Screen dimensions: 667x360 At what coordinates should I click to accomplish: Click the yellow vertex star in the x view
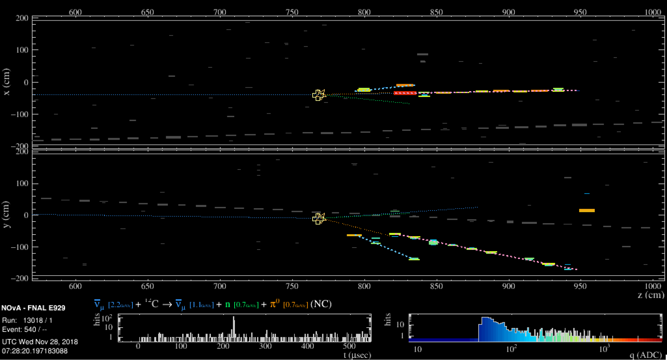click(319, 95)
